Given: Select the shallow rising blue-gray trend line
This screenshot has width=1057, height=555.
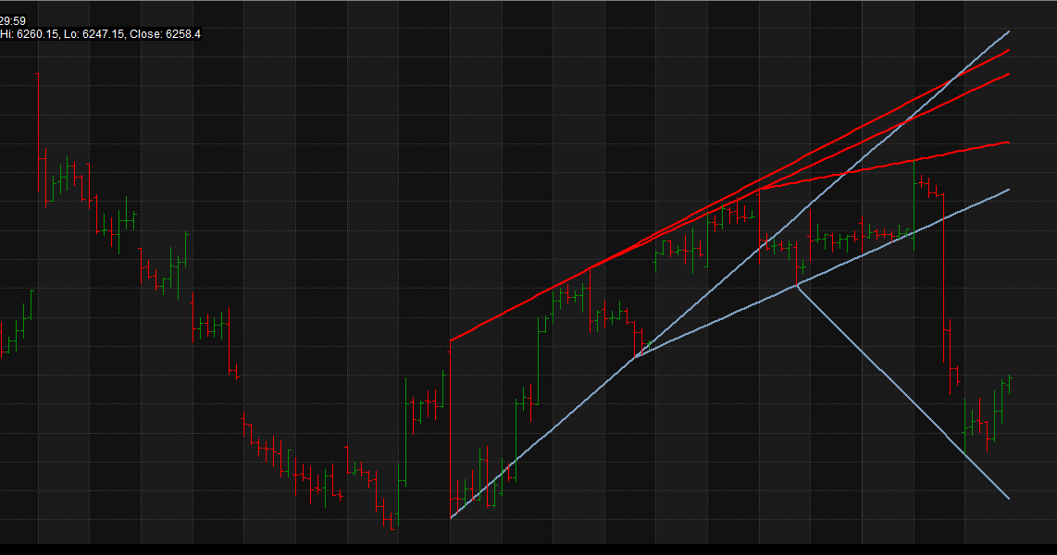Looking at the screenshot, I should point(823,273).
